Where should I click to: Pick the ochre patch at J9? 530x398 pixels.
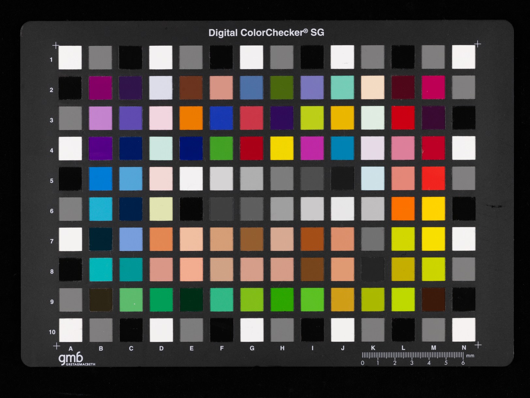tap(343, 300)
